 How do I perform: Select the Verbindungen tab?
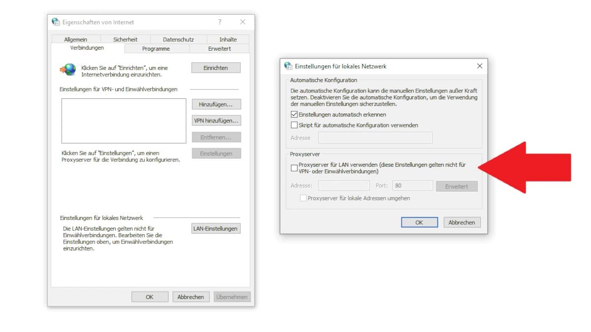click(87, 48)
